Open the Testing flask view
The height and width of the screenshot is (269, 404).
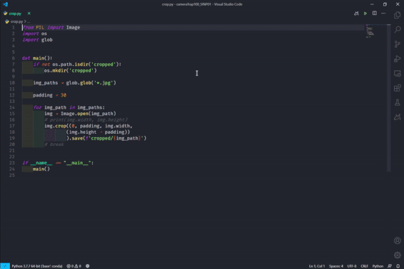click(397, 103)
